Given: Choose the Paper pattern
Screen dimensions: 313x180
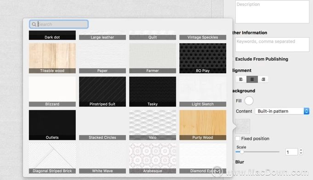Looking at the screenshot, I should (x=102, y=58).
